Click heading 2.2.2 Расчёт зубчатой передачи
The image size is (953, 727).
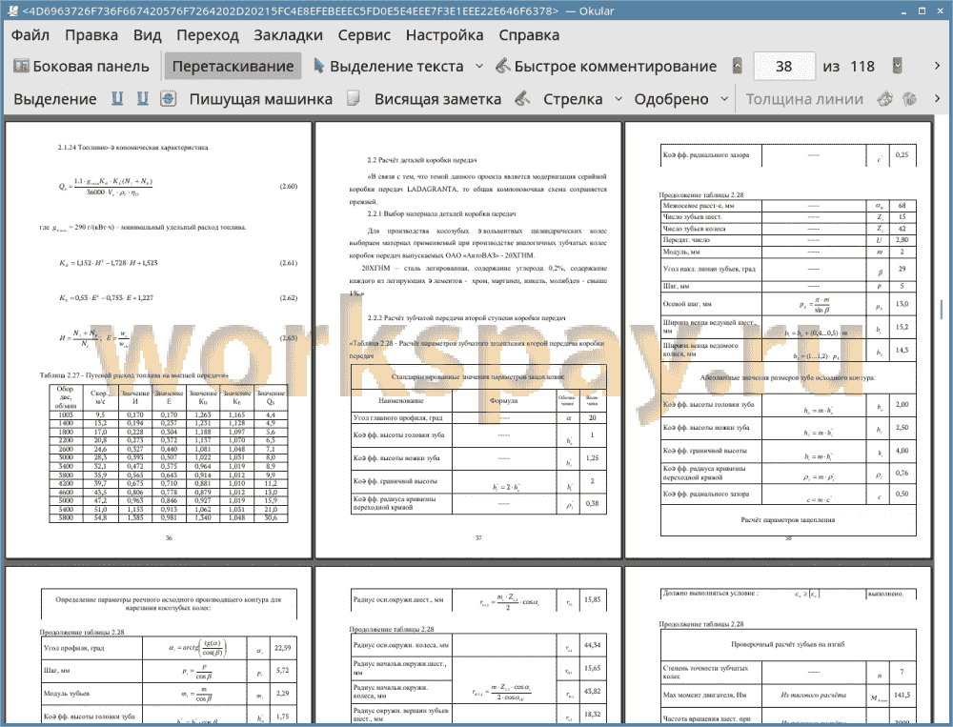pyautogui.click(x=466, y=317)
